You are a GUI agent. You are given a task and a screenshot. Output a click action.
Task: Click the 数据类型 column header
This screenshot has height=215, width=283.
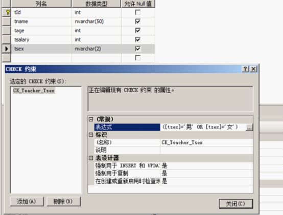pos(97,4)
